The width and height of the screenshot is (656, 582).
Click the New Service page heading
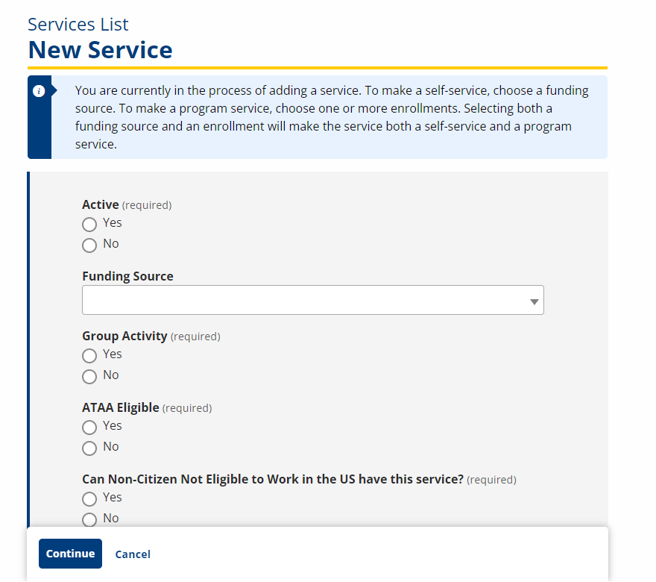coord(101,50)
